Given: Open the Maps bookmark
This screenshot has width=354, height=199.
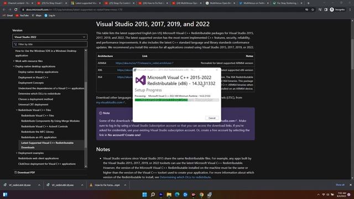Looking at the screenshot, I should (x=37, y=15).
